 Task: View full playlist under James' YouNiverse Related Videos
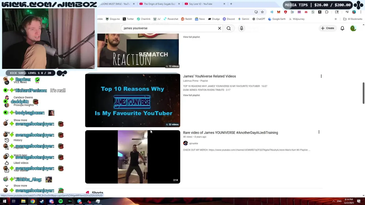point(191,95)
